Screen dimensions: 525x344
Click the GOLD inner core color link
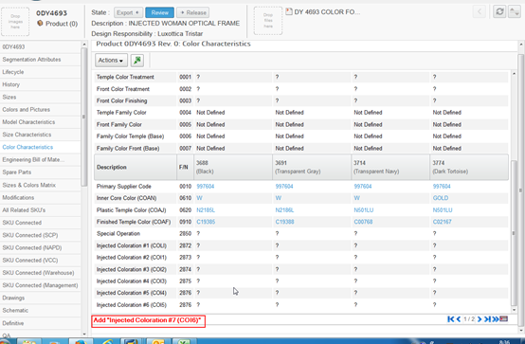coord(441,198)
